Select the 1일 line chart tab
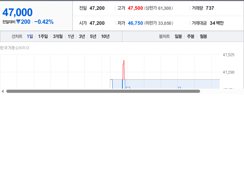244x171 pixels. point(30,36)
